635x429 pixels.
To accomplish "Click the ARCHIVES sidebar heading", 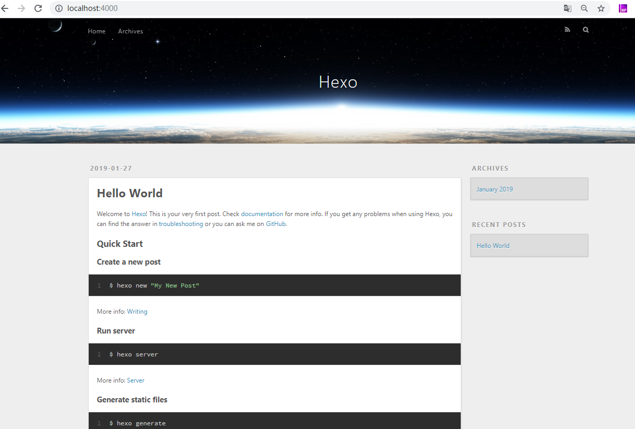I will [x=490, y=169].
